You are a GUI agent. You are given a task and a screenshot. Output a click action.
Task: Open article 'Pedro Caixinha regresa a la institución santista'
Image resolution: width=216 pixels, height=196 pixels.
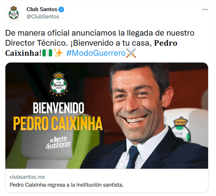tap(67, 185)
